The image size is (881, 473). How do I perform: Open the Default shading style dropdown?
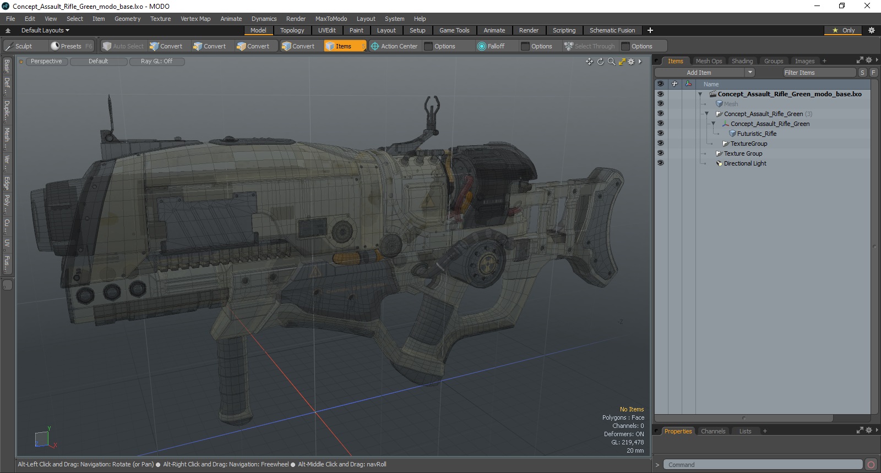coord(98,62)
